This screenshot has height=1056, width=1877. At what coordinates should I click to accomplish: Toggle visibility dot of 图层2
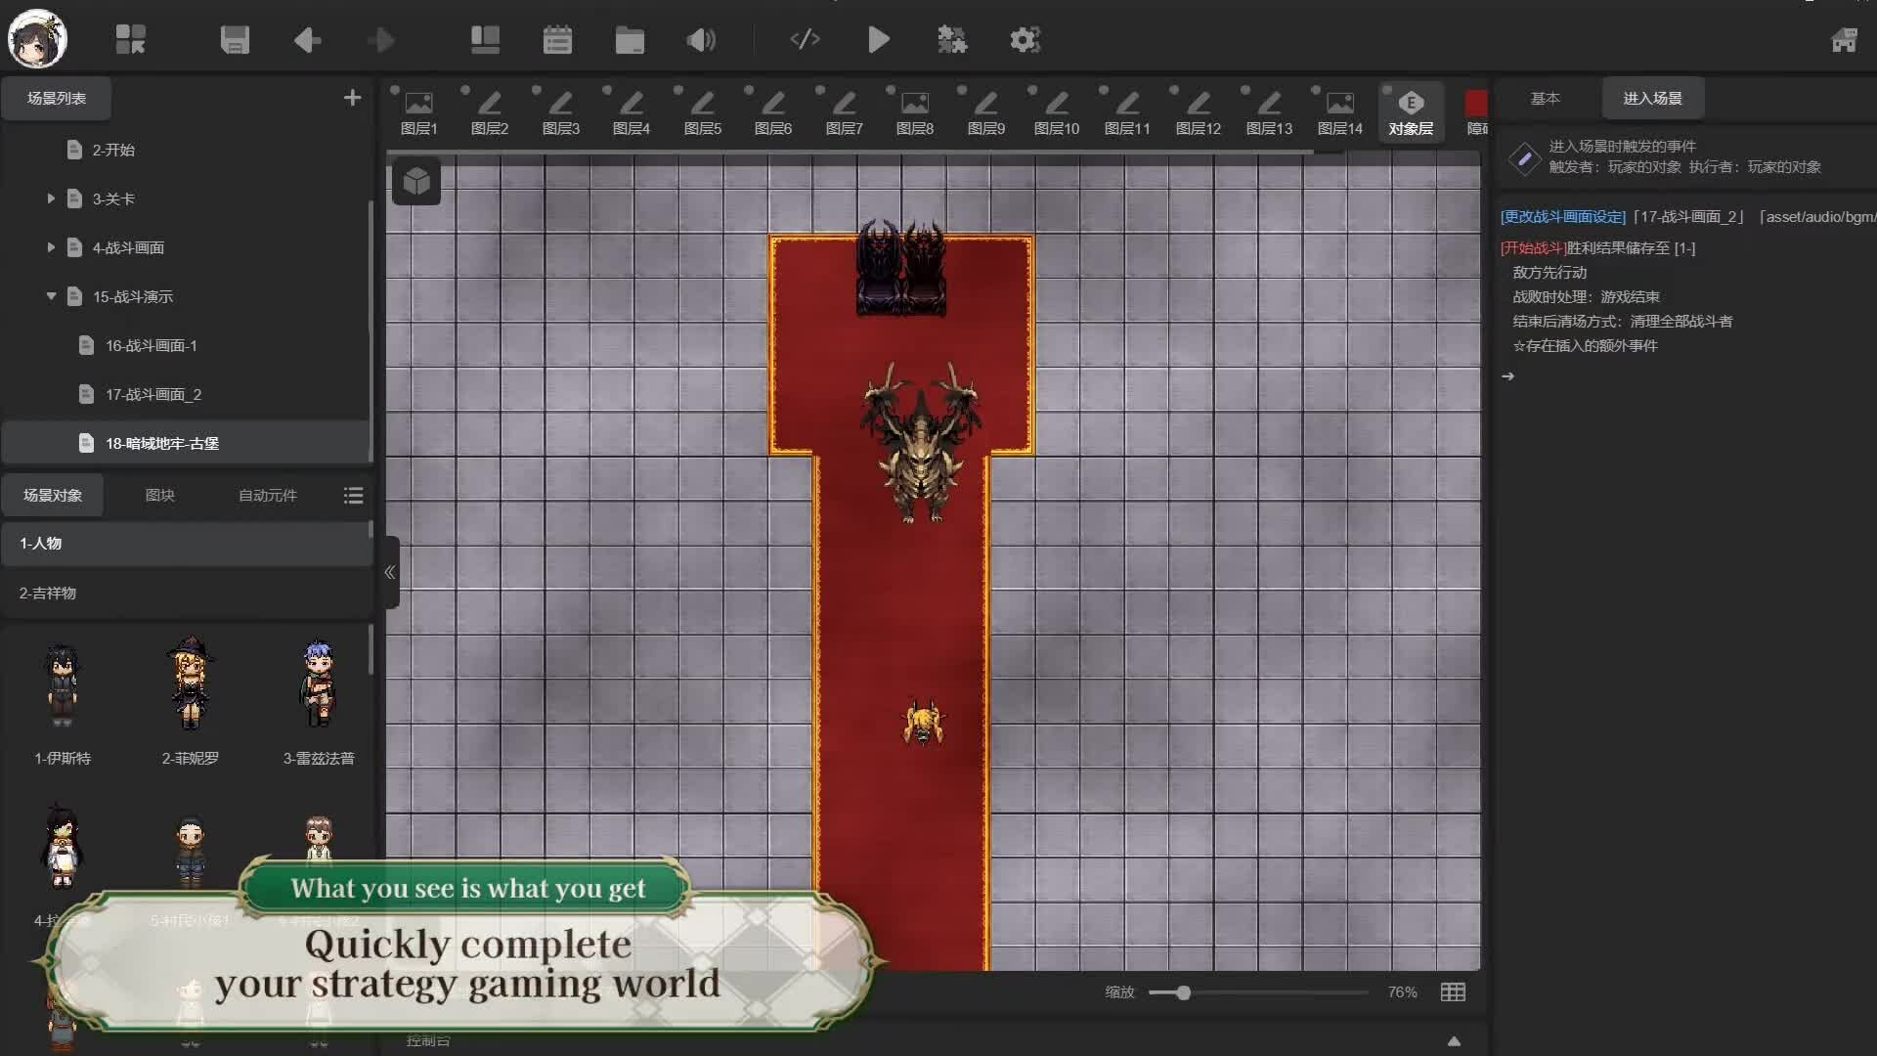coord(465,90)
